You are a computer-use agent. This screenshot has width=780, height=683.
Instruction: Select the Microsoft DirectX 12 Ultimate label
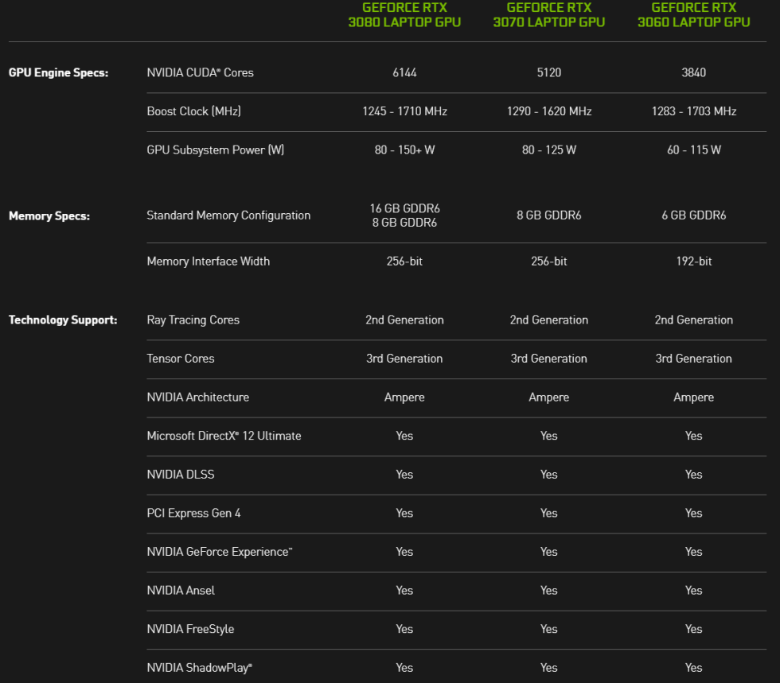pos(224,436)
